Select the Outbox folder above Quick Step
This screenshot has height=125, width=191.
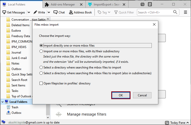(16, 69)
